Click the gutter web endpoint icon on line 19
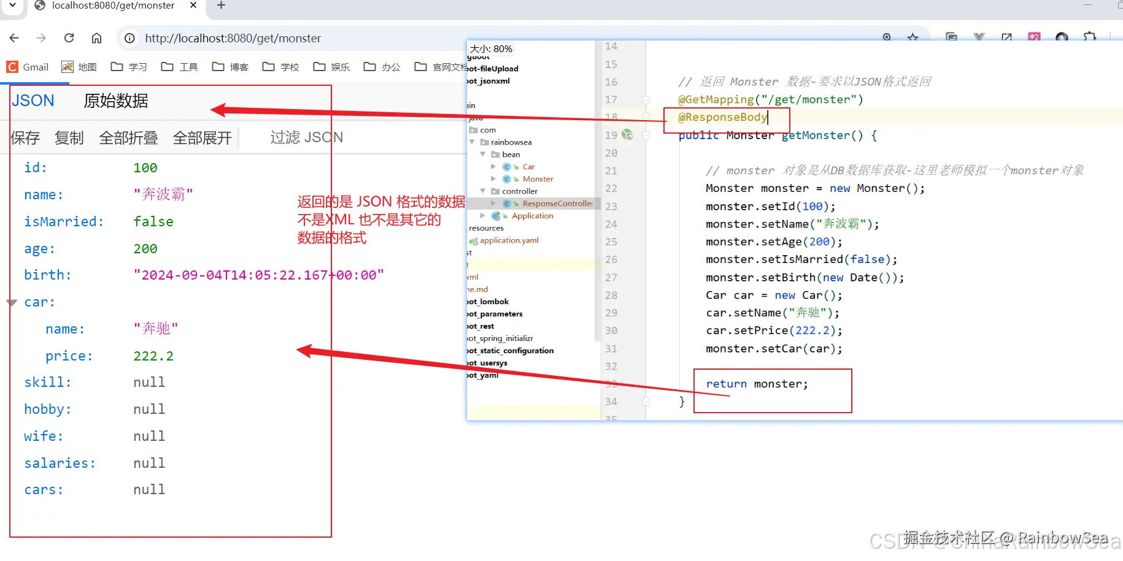Viewport: 1123px width, 561px height. (x=627, y=135)
